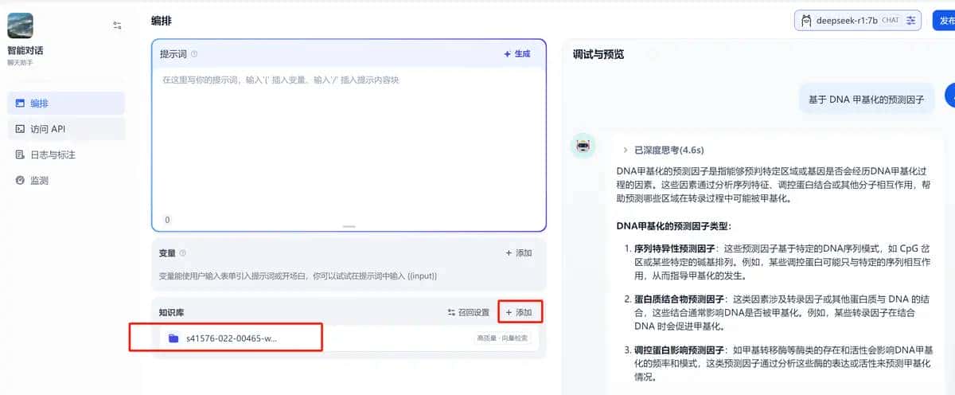955x395 pixels.
Task: Click the help icon next to 变量
Action: (x=183, y=253)
